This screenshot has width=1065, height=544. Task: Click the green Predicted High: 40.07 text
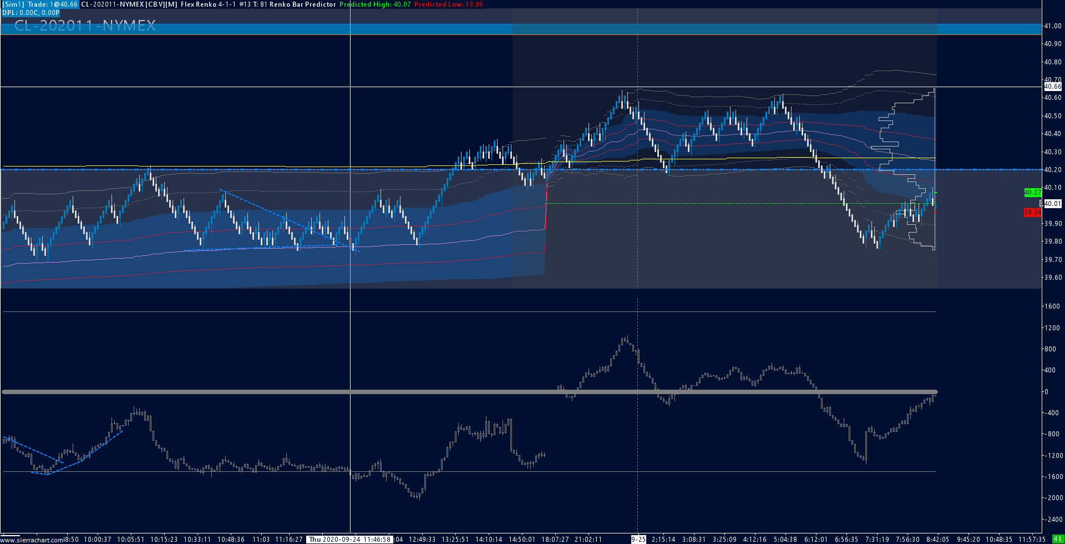coord(375,4)
